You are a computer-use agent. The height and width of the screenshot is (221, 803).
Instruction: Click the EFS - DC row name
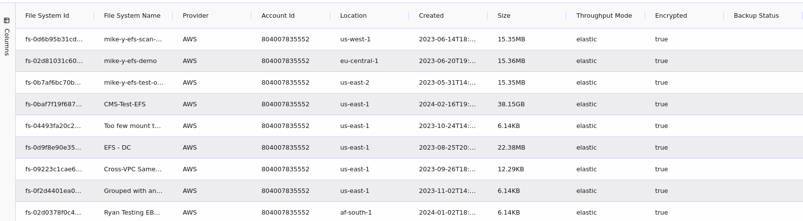point(117,148)
